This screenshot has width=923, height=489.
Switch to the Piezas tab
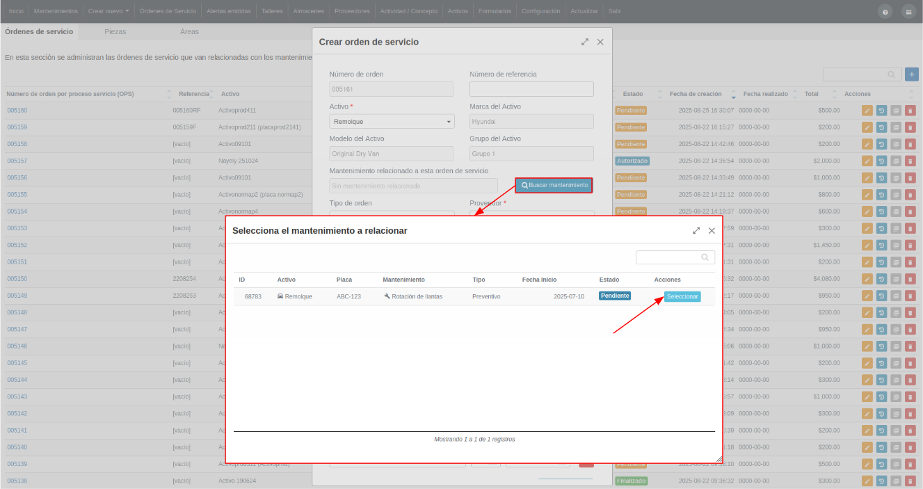pyautogui.click(x=115, y=31)
